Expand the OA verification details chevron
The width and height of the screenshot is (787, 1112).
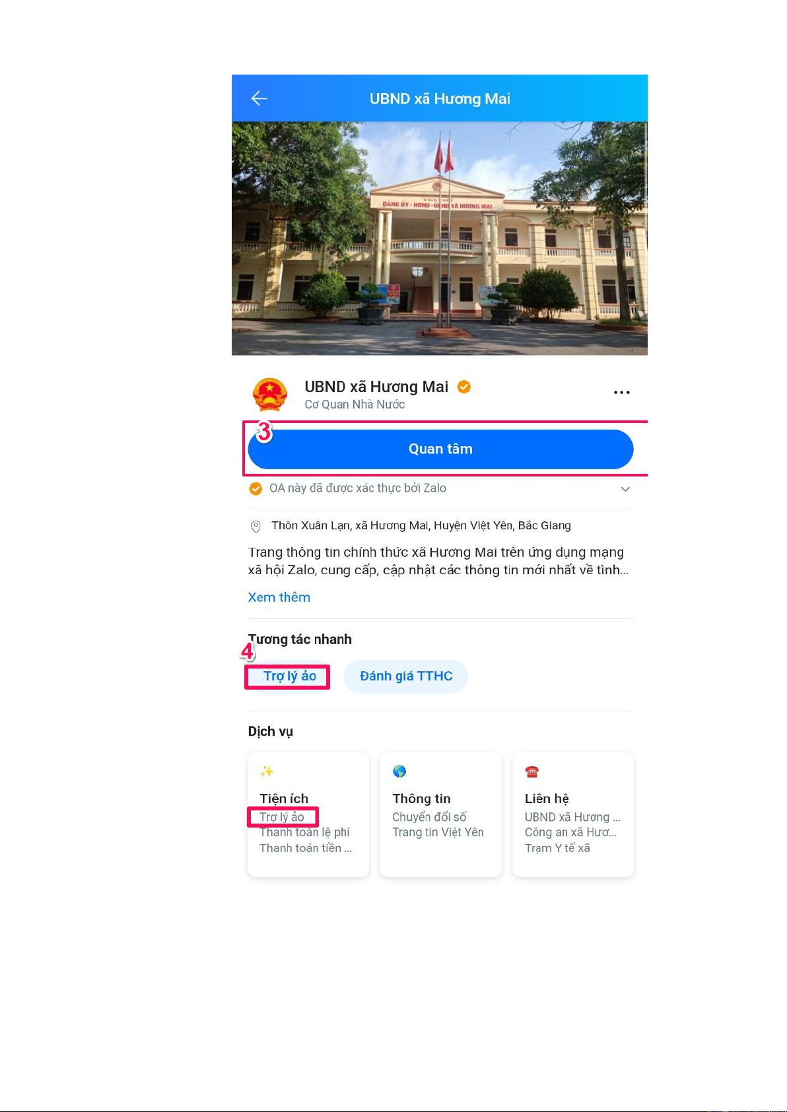(625, 489)
